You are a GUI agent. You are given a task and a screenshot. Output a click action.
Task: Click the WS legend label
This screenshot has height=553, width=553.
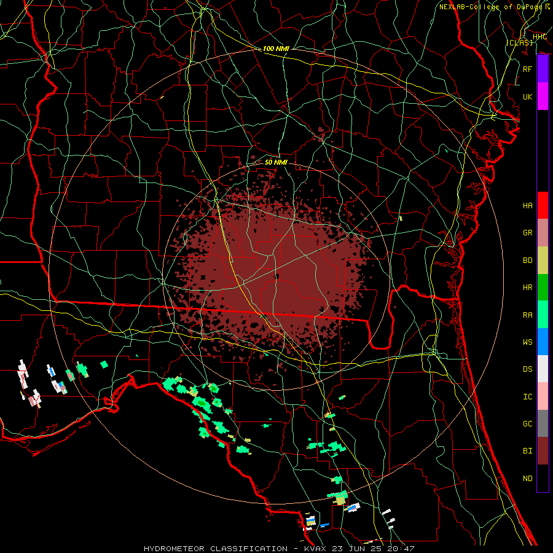point(527,342)
